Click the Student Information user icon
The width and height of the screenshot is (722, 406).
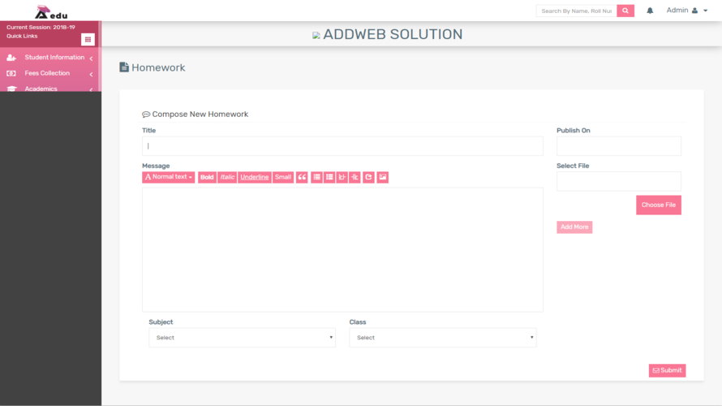[x=11, y=58]
